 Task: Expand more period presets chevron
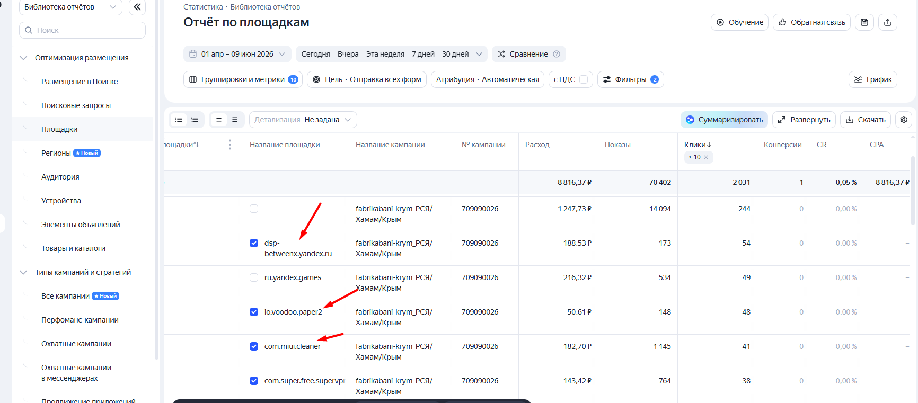pyautogui.click(x=479, y=54)
